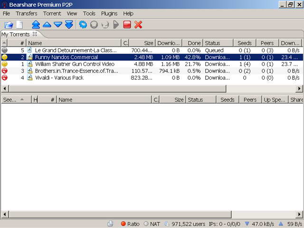Click the document icon in the status bar
Viewport: 304px width, 228px height.
pos(111,224)
